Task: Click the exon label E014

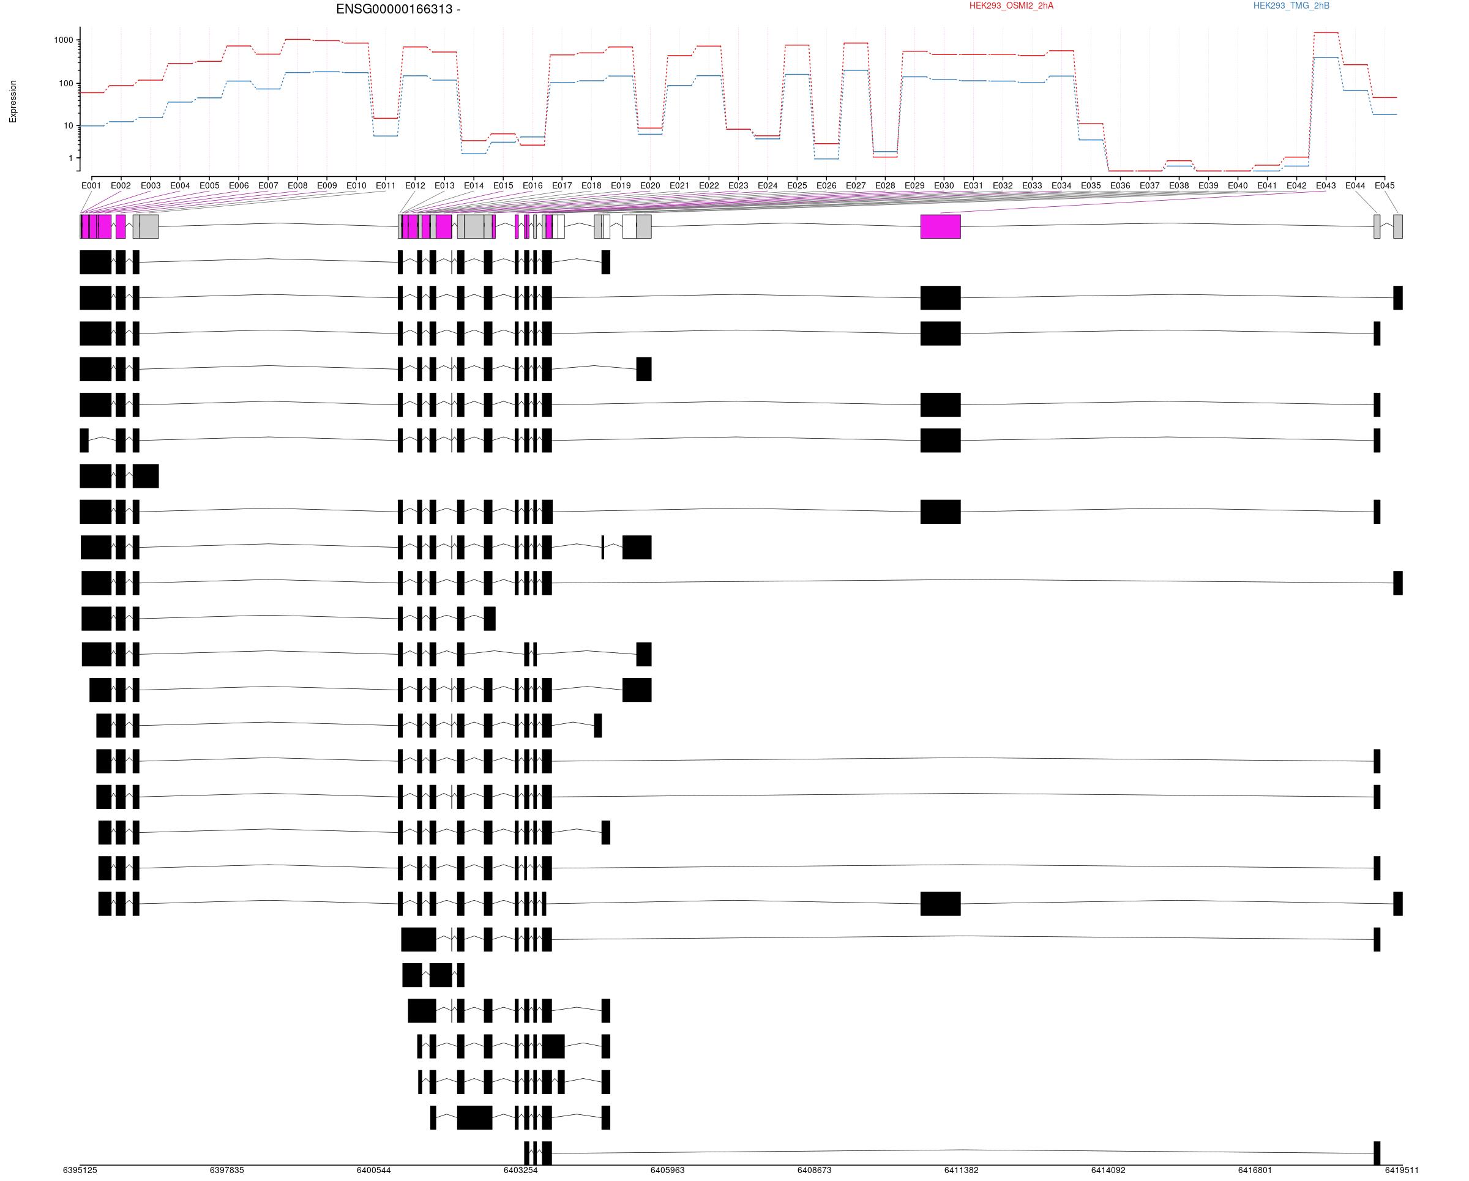Action: pos(474,185)
